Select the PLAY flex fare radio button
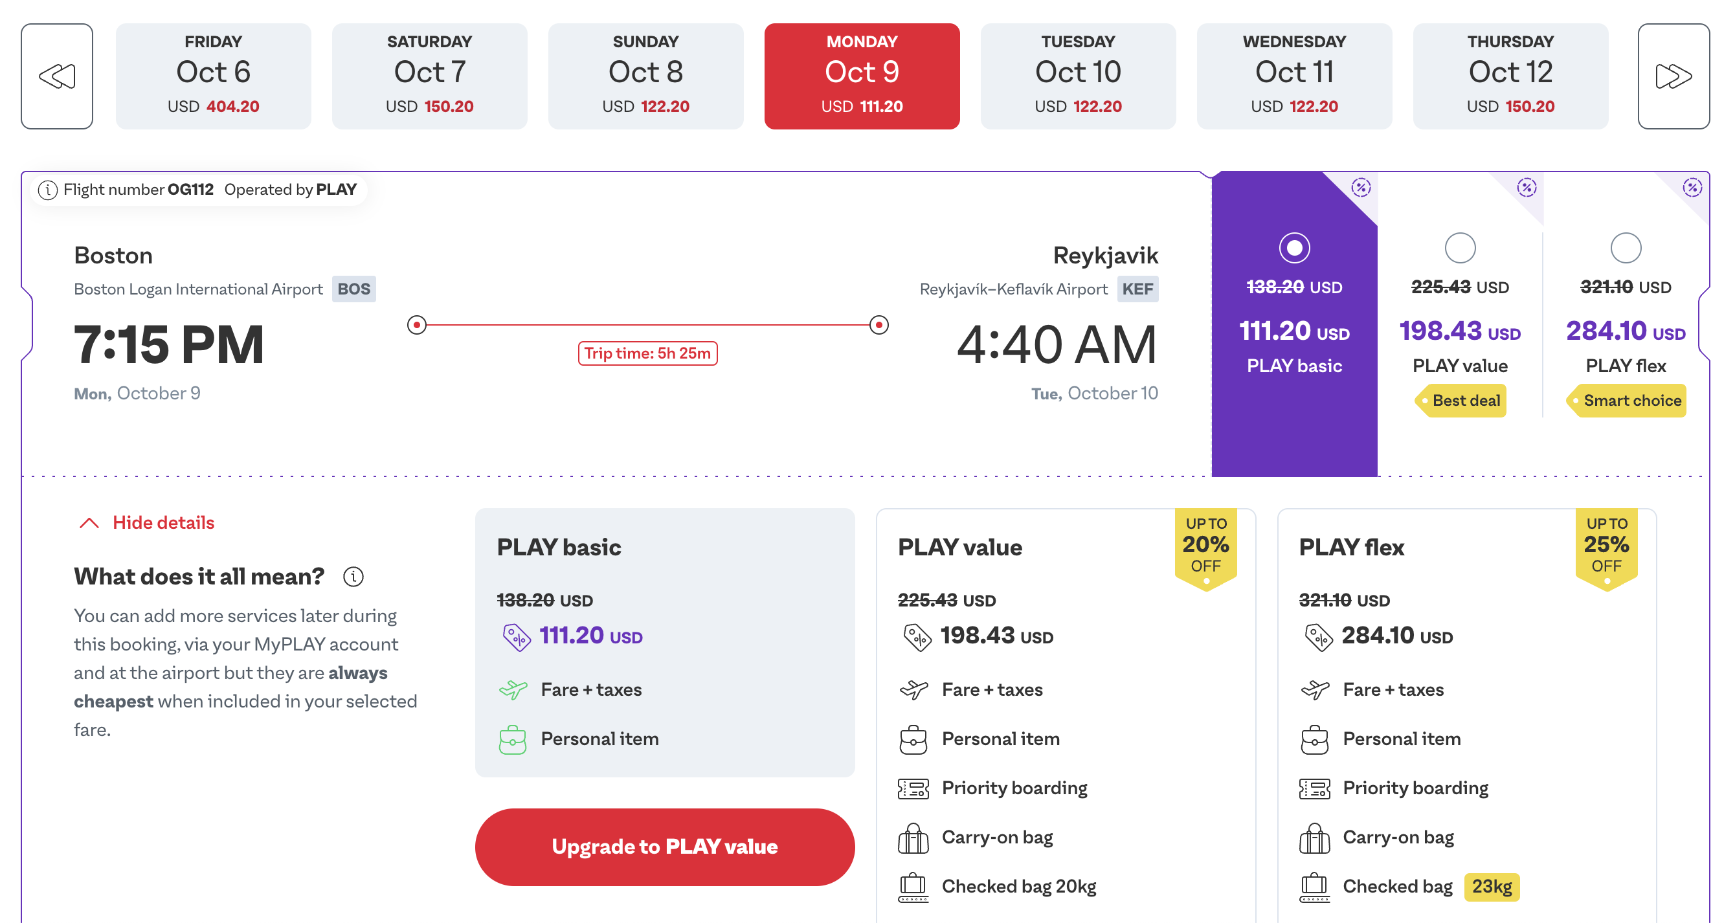The image size is (1735, 923). point(1625,248)
